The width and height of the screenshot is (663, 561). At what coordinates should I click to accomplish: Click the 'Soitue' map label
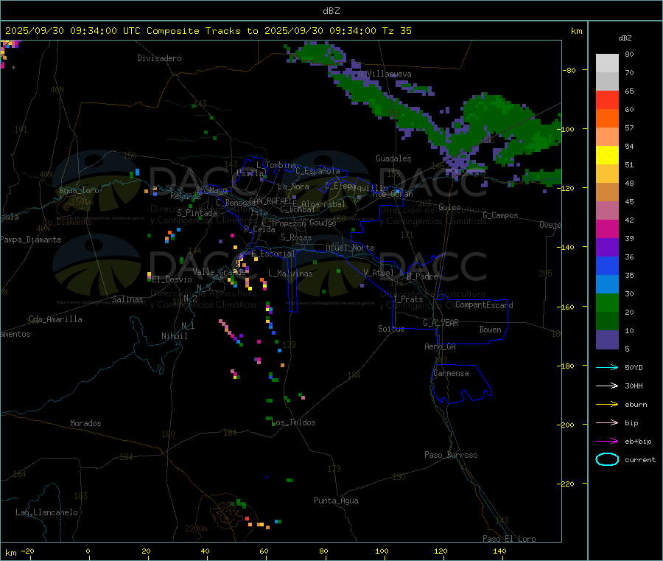click(391, 329)
